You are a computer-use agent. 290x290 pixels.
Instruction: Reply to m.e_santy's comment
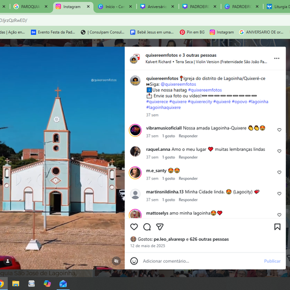(188, 179)
